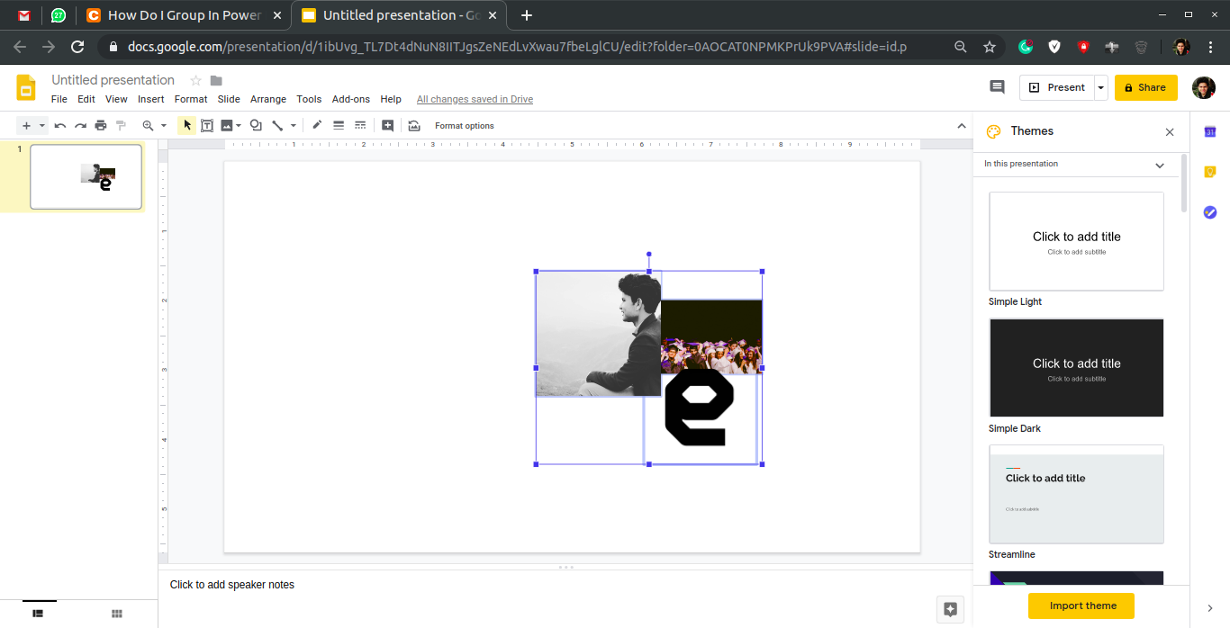Open the File menu
Screen dimensions: 1230x628
pos(59,99)
